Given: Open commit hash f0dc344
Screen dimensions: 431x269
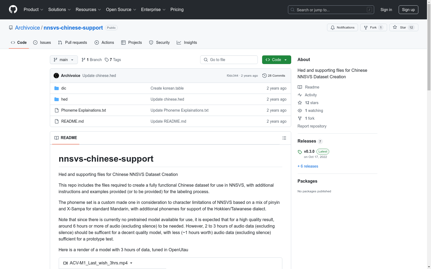Looking at the screenshot, I should [232, 76].
